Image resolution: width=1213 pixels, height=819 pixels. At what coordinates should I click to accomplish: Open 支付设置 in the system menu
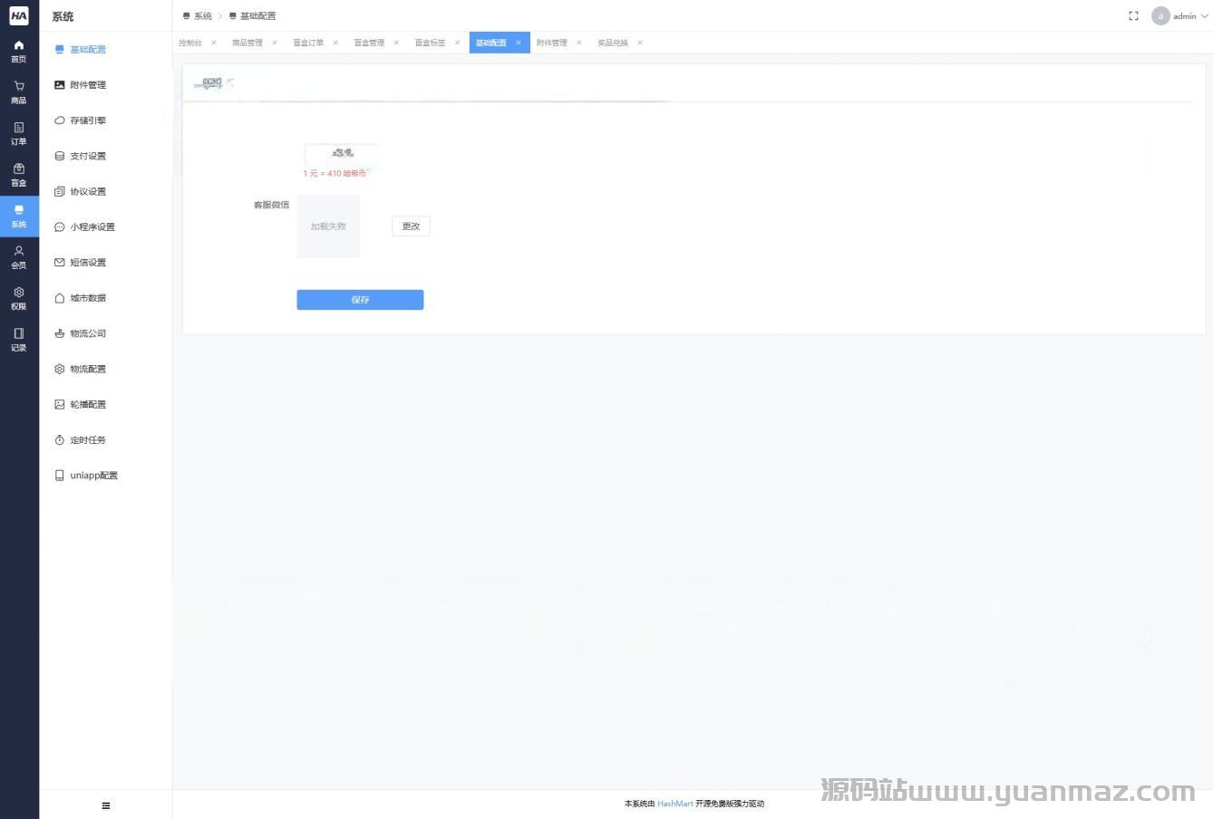(88, 156)
